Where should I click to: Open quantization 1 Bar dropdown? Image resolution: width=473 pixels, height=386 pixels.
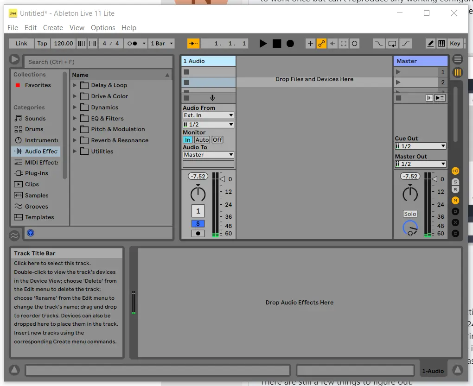[x=162, y=44]
